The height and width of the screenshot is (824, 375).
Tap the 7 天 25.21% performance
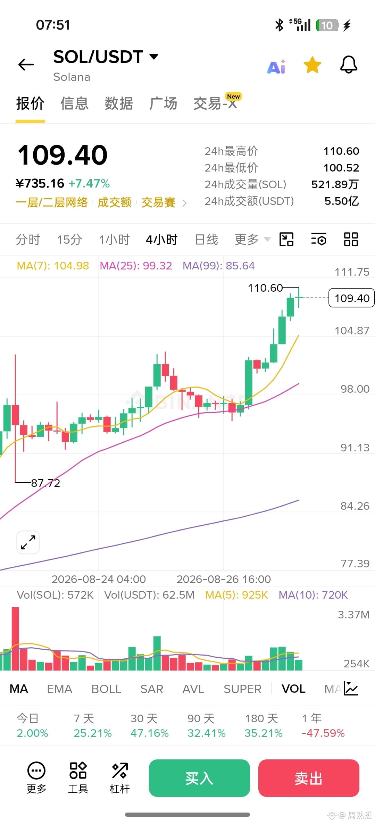click(92, 725)
